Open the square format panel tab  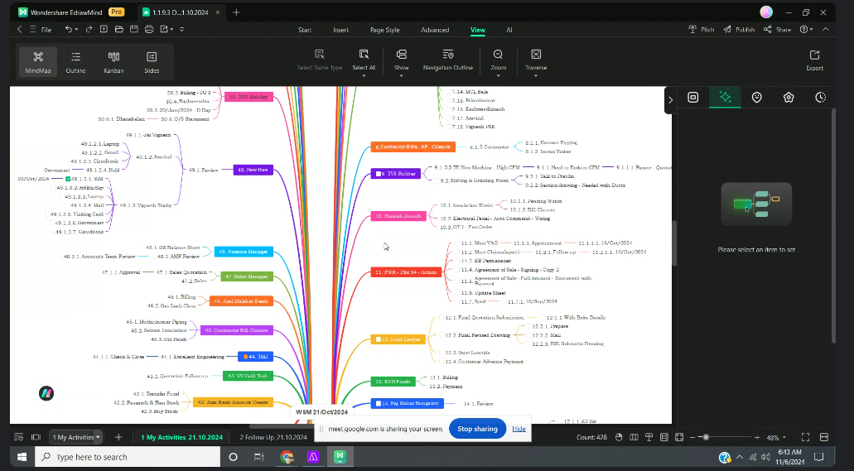(x=692, y=97)
